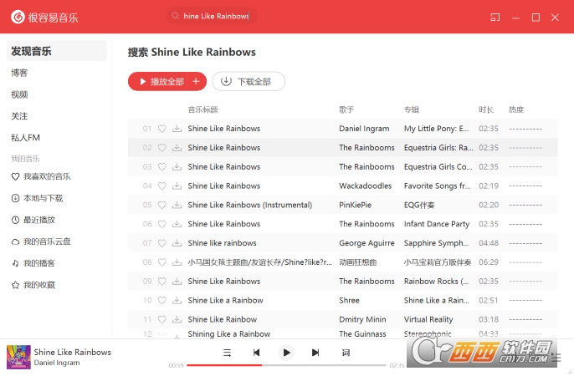The height and width of the screenshot is (376, 574).
Task: Download George Aguirre's Shine like rainbows
Action: click(x=177, y=242)
